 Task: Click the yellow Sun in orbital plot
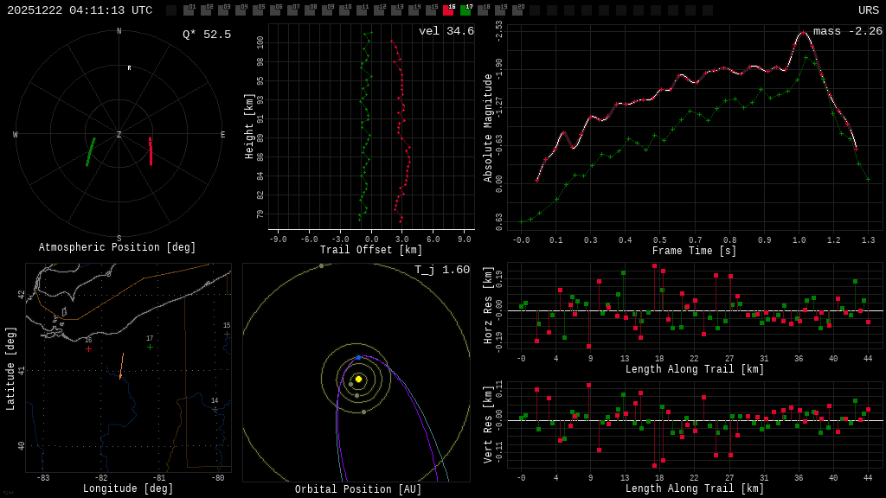358,379
